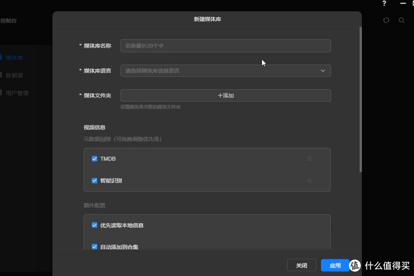The image size is (414, 276).
Task: Uncheck 优先读取本地信息
Action: click(x=94, y=225)
